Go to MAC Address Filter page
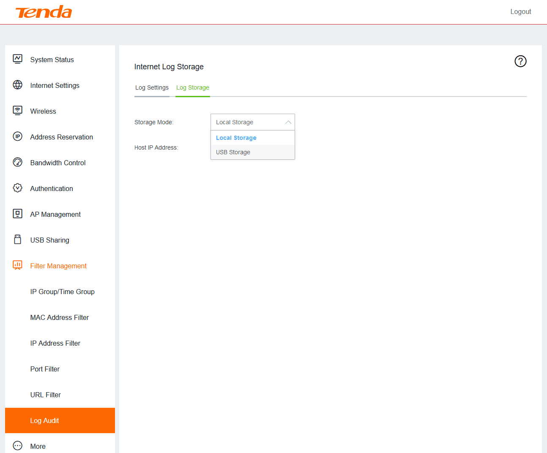Viewport: 547px width, 453px height. click(x=60, y=317)
